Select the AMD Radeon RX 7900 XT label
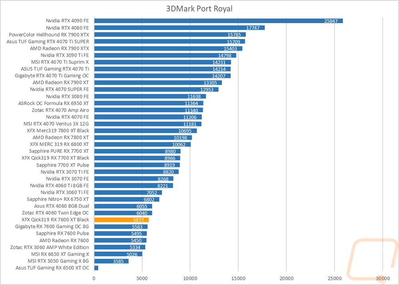 coord(61,83)
